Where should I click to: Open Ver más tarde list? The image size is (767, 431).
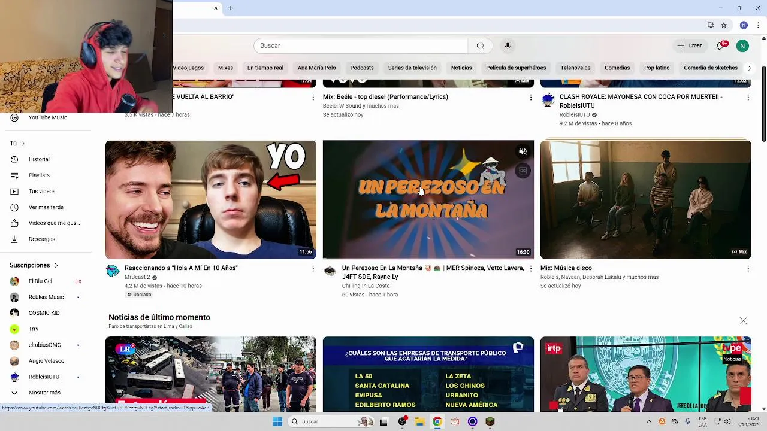click(x=47, y=207)
